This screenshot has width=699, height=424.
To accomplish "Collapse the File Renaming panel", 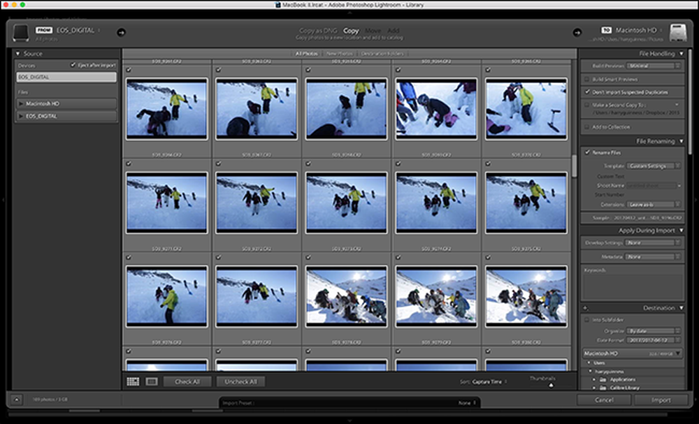I will pos(681,141).
